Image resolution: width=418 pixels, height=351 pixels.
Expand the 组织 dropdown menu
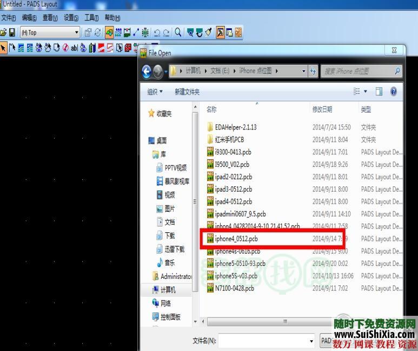pos(155,92)
